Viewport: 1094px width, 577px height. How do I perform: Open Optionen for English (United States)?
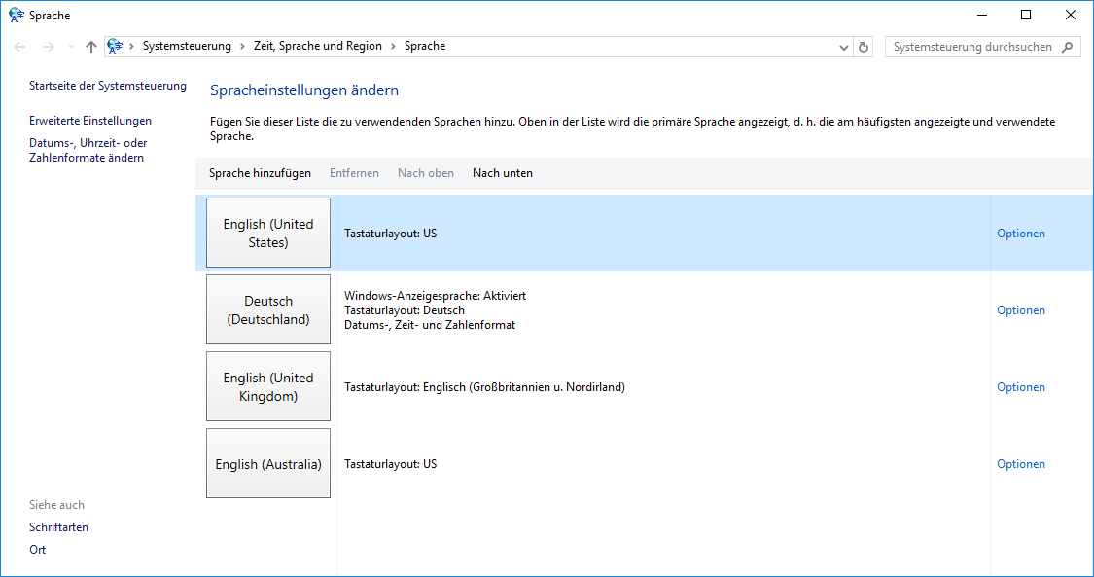[1020, 234]
